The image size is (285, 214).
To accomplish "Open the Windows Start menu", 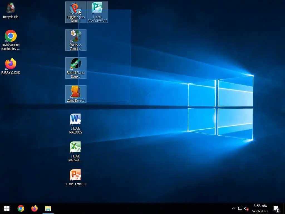I will pyautogui.click(x=7, y=208).
